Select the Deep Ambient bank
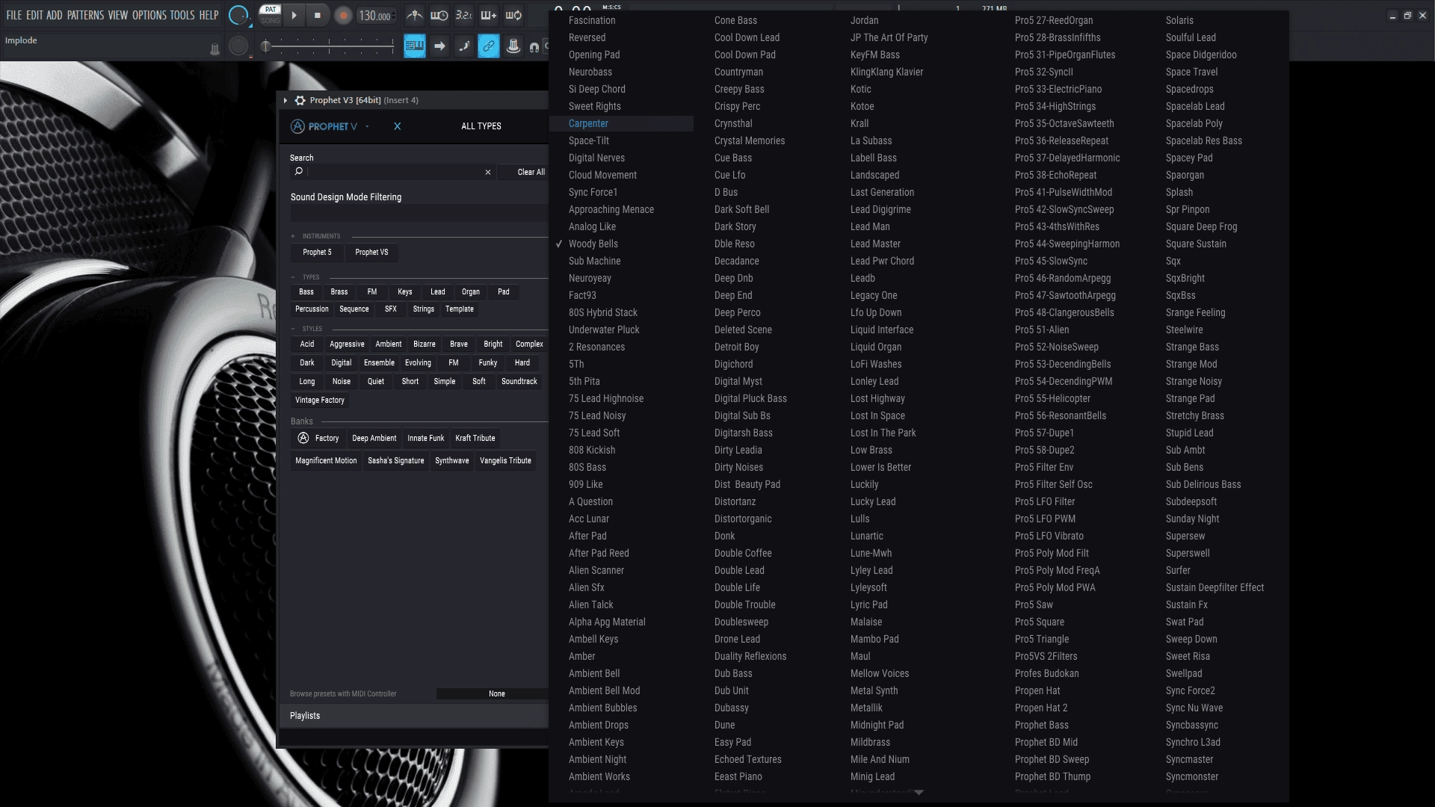Viewport: 1435px width, 807px height. click(374, 439)
